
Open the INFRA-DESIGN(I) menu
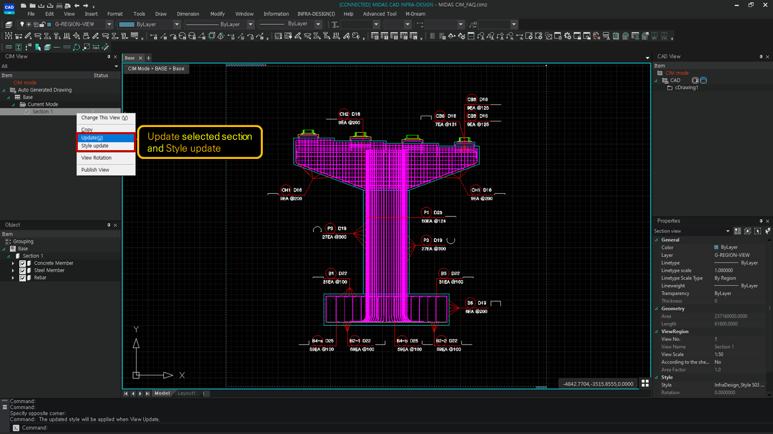point(316,14)
